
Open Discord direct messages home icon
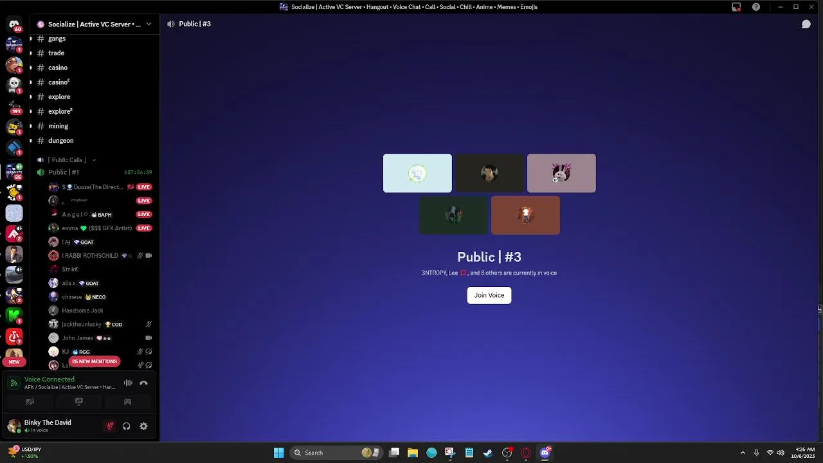tap(14, 24)
